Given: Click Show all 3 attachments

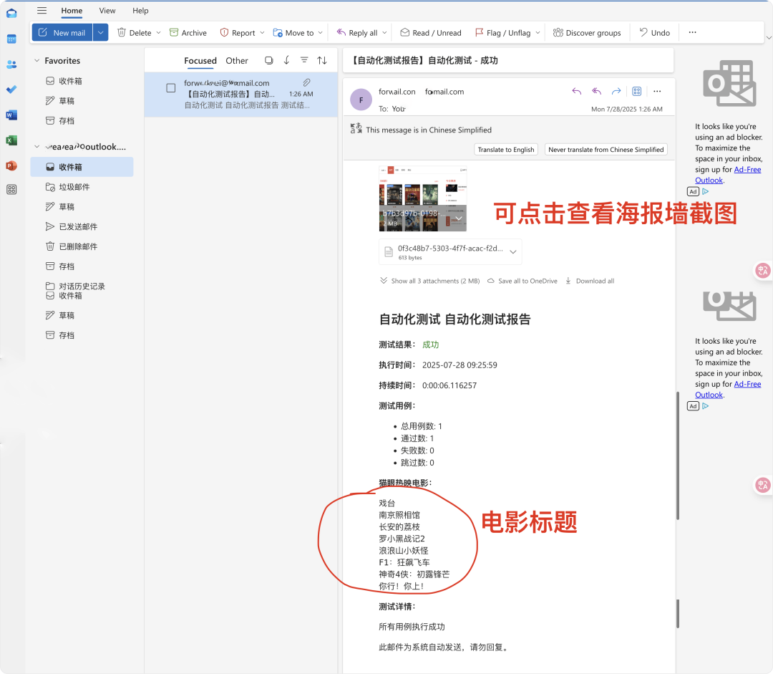Looking at the screenshot, I should pos(430,281).
